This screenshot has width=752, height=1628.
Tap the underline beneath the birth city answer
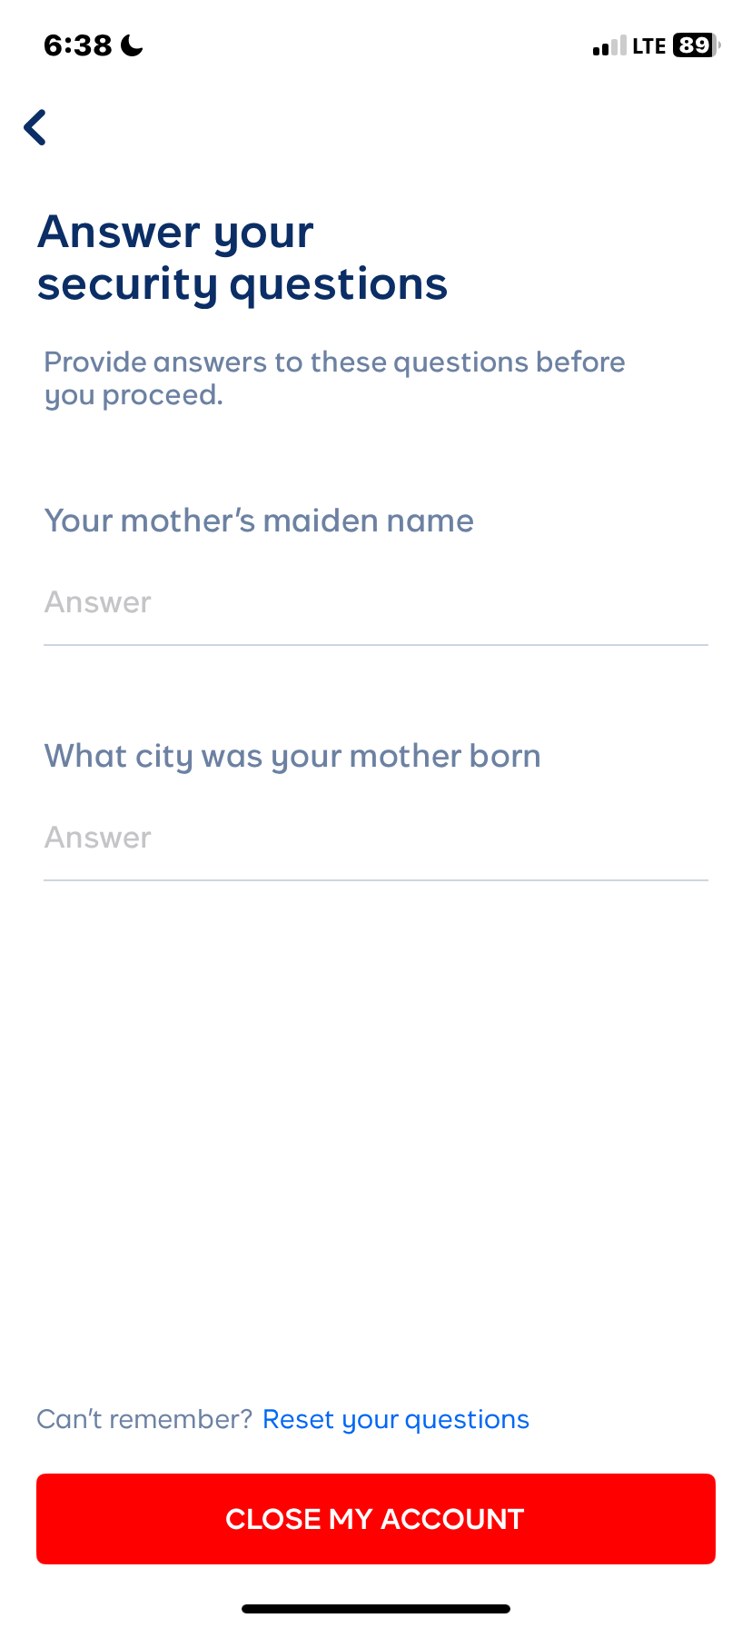click(376, 880)
